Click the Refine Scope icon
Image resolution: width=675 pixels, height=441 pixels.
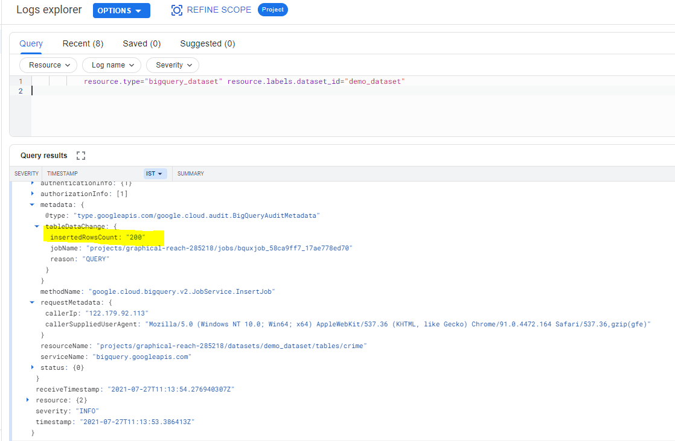click(176, 10)
